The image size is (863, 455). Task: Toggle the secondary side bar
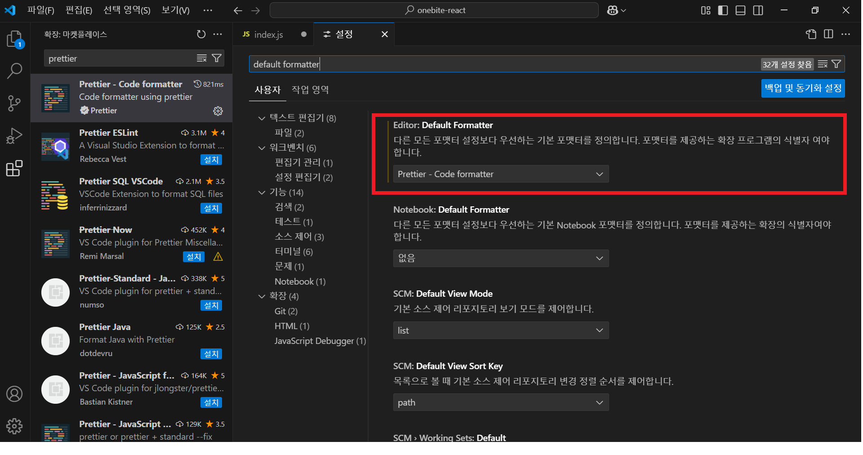758,10
